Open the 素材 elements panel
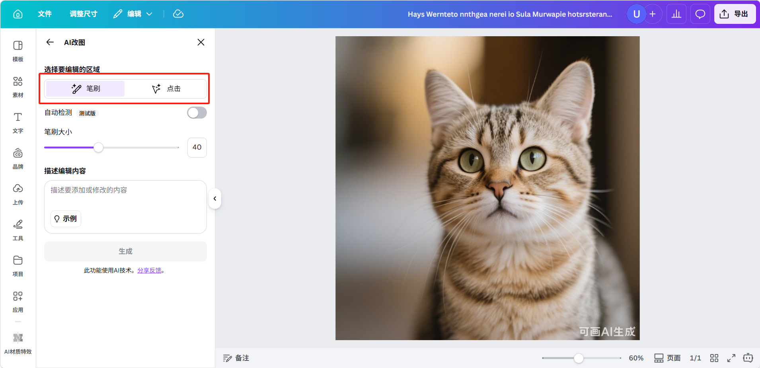Image resolution: width=760 pixels, height=368 pixels. coord(18,87)
